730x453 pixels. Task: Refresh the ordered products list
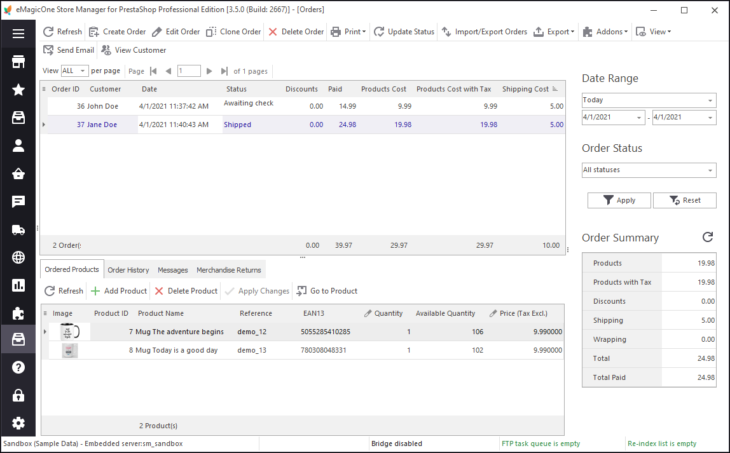[x=64, y=291]
